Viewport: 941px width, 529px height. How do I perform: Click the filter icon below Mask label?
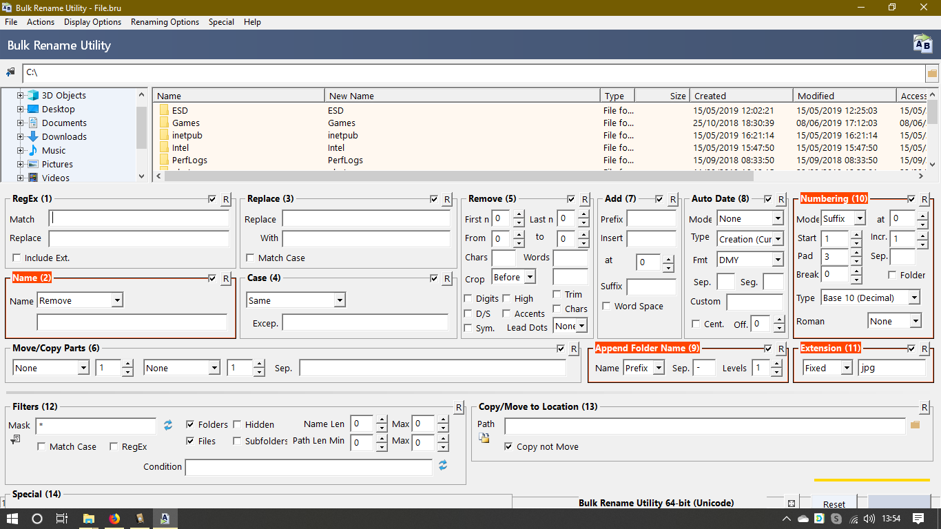pos(15,439)
